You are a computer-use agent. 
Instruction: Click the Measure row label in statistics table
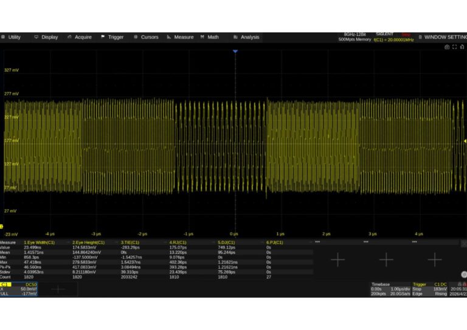pyautogui.click(x=8, y=242)
